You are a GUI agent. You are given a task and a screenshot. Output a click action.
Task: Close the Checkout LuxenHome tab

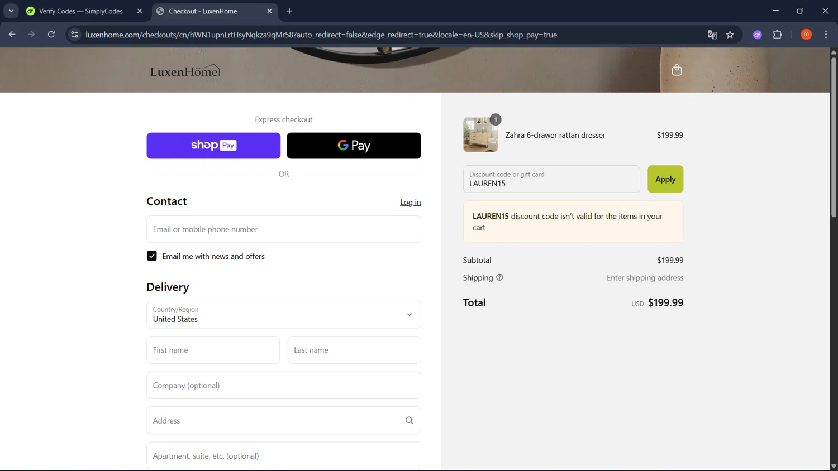(x=270, y=11)
